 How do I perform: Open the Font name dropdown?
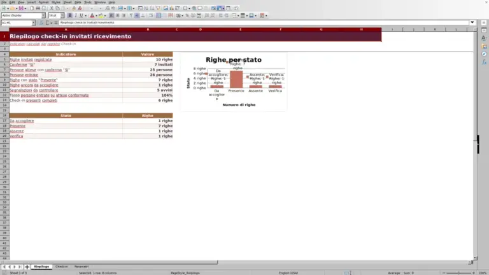click(43, 15)
